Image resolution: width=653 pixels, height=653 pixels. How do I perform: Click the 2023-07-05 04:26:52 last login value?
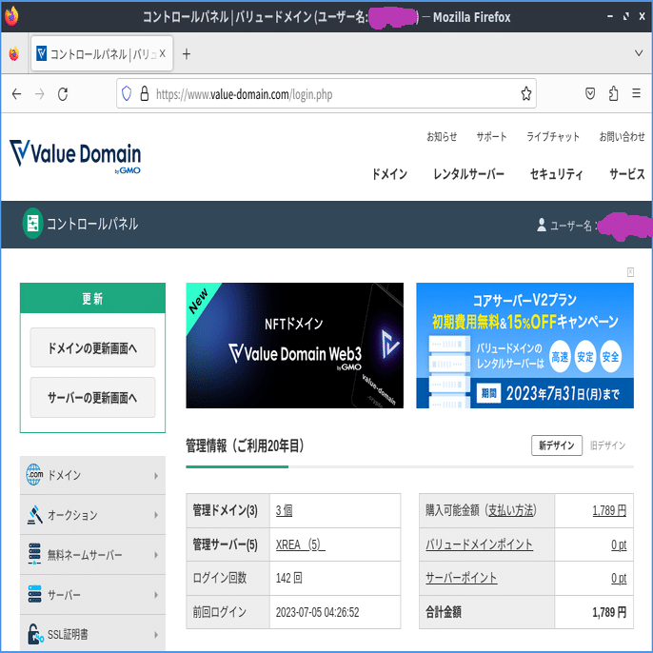(x=317, y=612)
